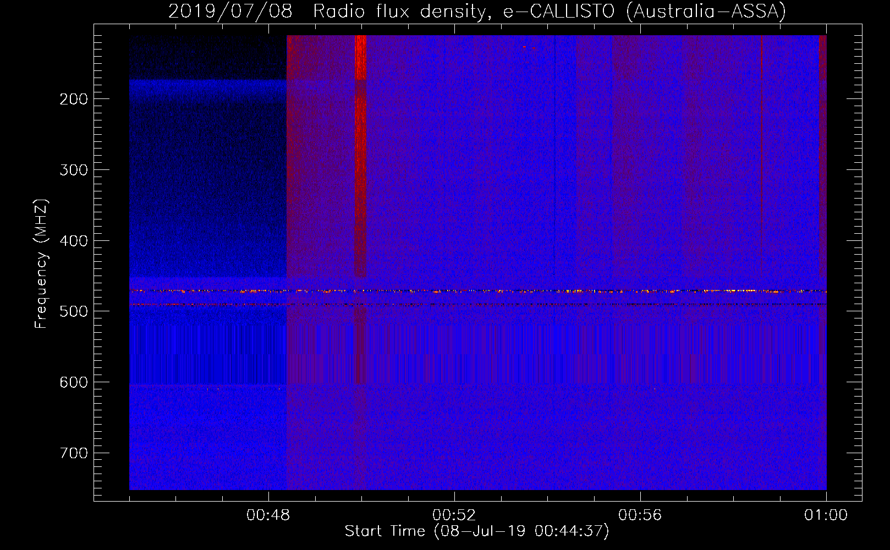Select the 700 frequency tick label

click(x=74, y=453)
